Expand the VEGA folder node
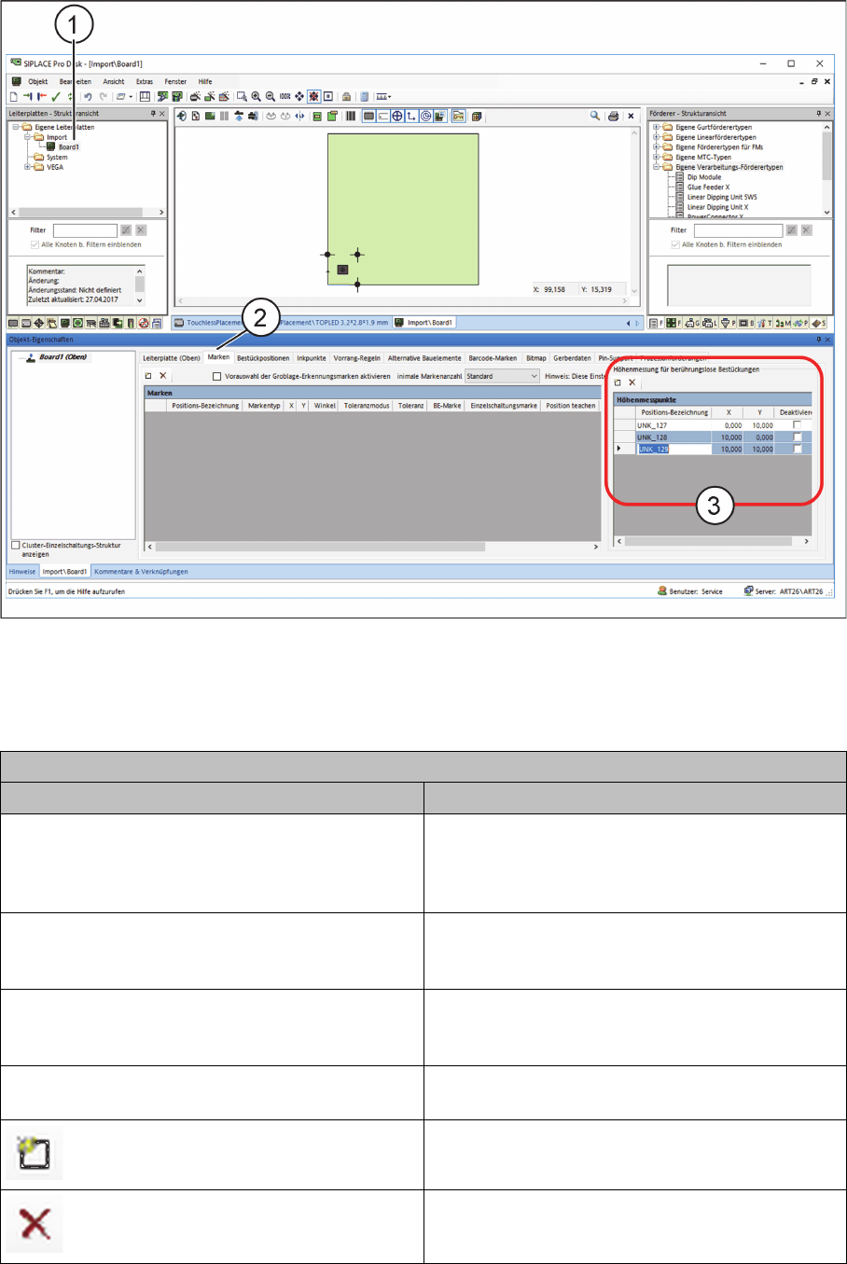The height and width of the screenshot is (1264, 847). tap(28, 167)
